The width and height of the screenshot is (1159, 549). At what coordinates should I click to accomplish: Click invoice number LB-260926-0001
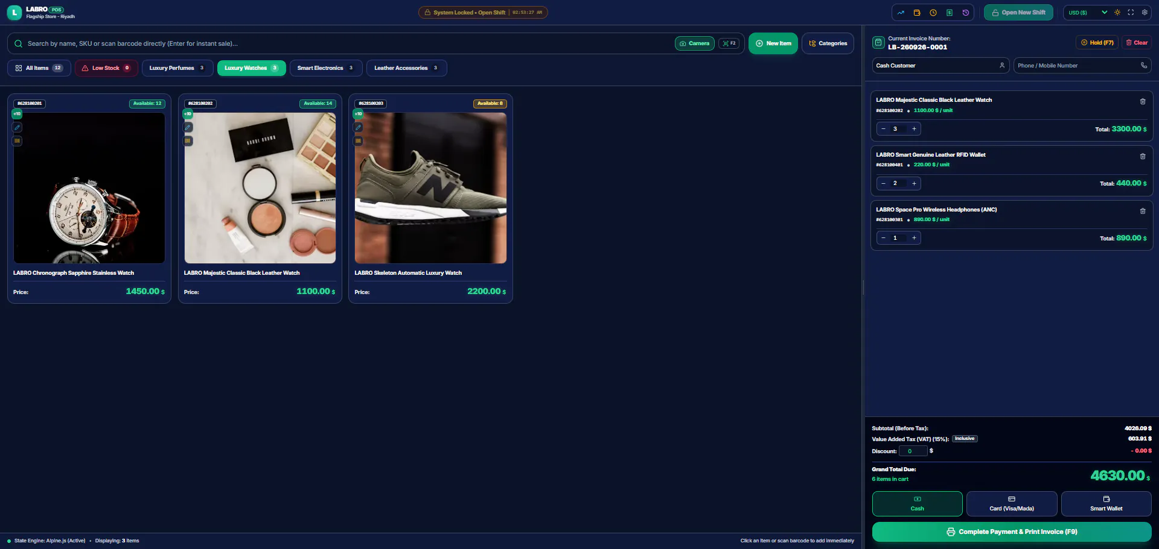coord(918,47)
